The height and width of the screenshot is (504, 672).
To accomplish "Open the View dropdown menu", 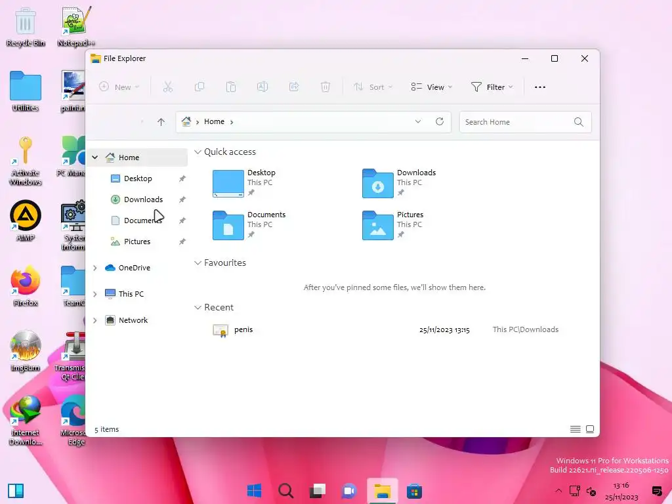I will (x=432, y=87).
